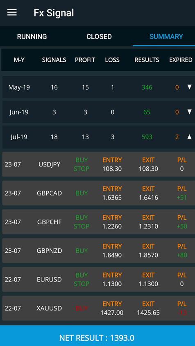This screenshot has width=195, height=346.
Task: Select the EURUSD 22-07 signal
Action: pos(99,279)
